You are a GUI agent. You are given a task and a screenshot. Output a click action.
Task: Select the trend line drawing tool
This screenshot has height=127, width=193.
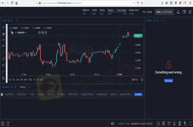tap(3, 52)
